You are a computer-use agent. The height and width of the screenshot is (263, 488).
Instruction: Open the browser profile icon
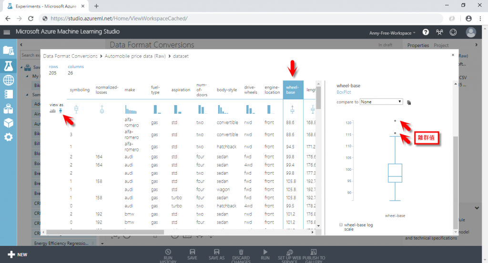coord(468,19)
